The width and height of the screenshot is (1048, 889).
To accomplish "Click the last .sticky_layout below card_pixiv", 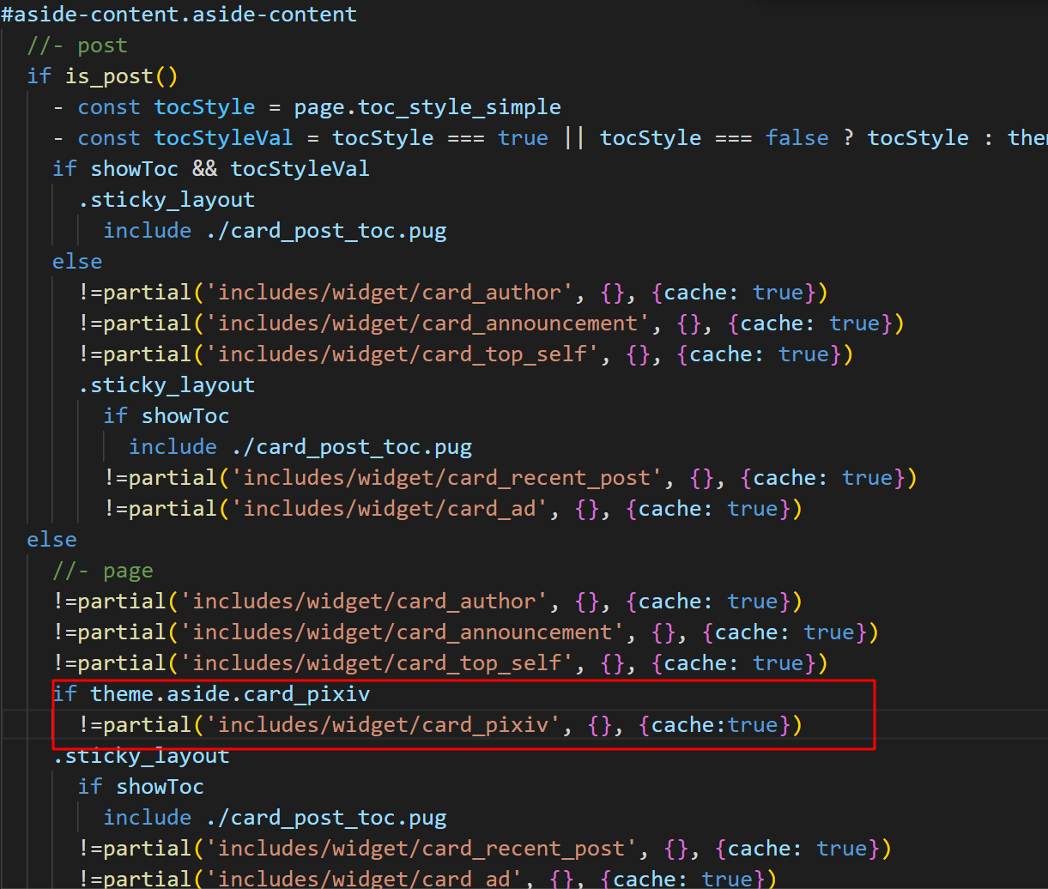I will click(x=142, y=756).
